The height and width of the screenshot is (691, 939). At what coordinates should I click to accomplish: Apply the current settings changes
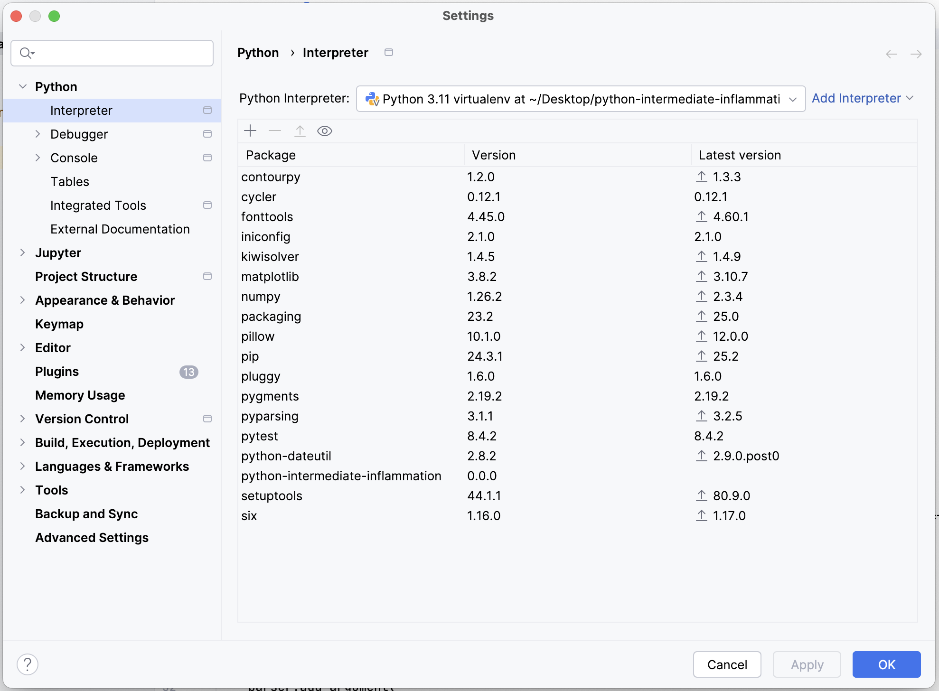(807, 664)
